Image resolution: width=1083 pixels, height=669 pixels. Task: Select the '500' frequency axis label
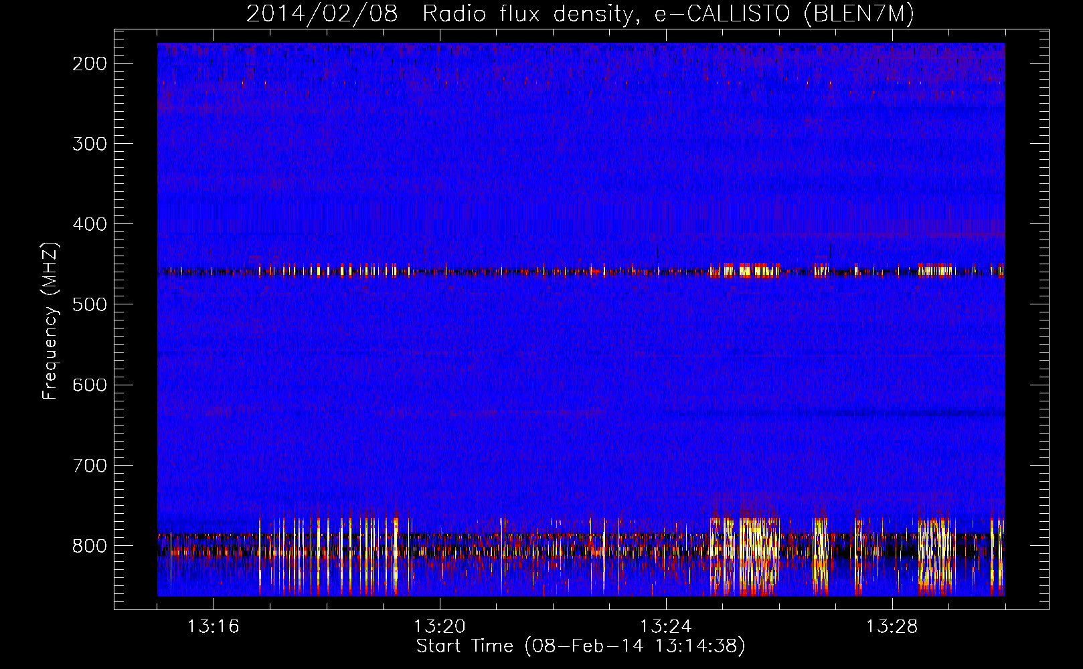click(90, 304)
